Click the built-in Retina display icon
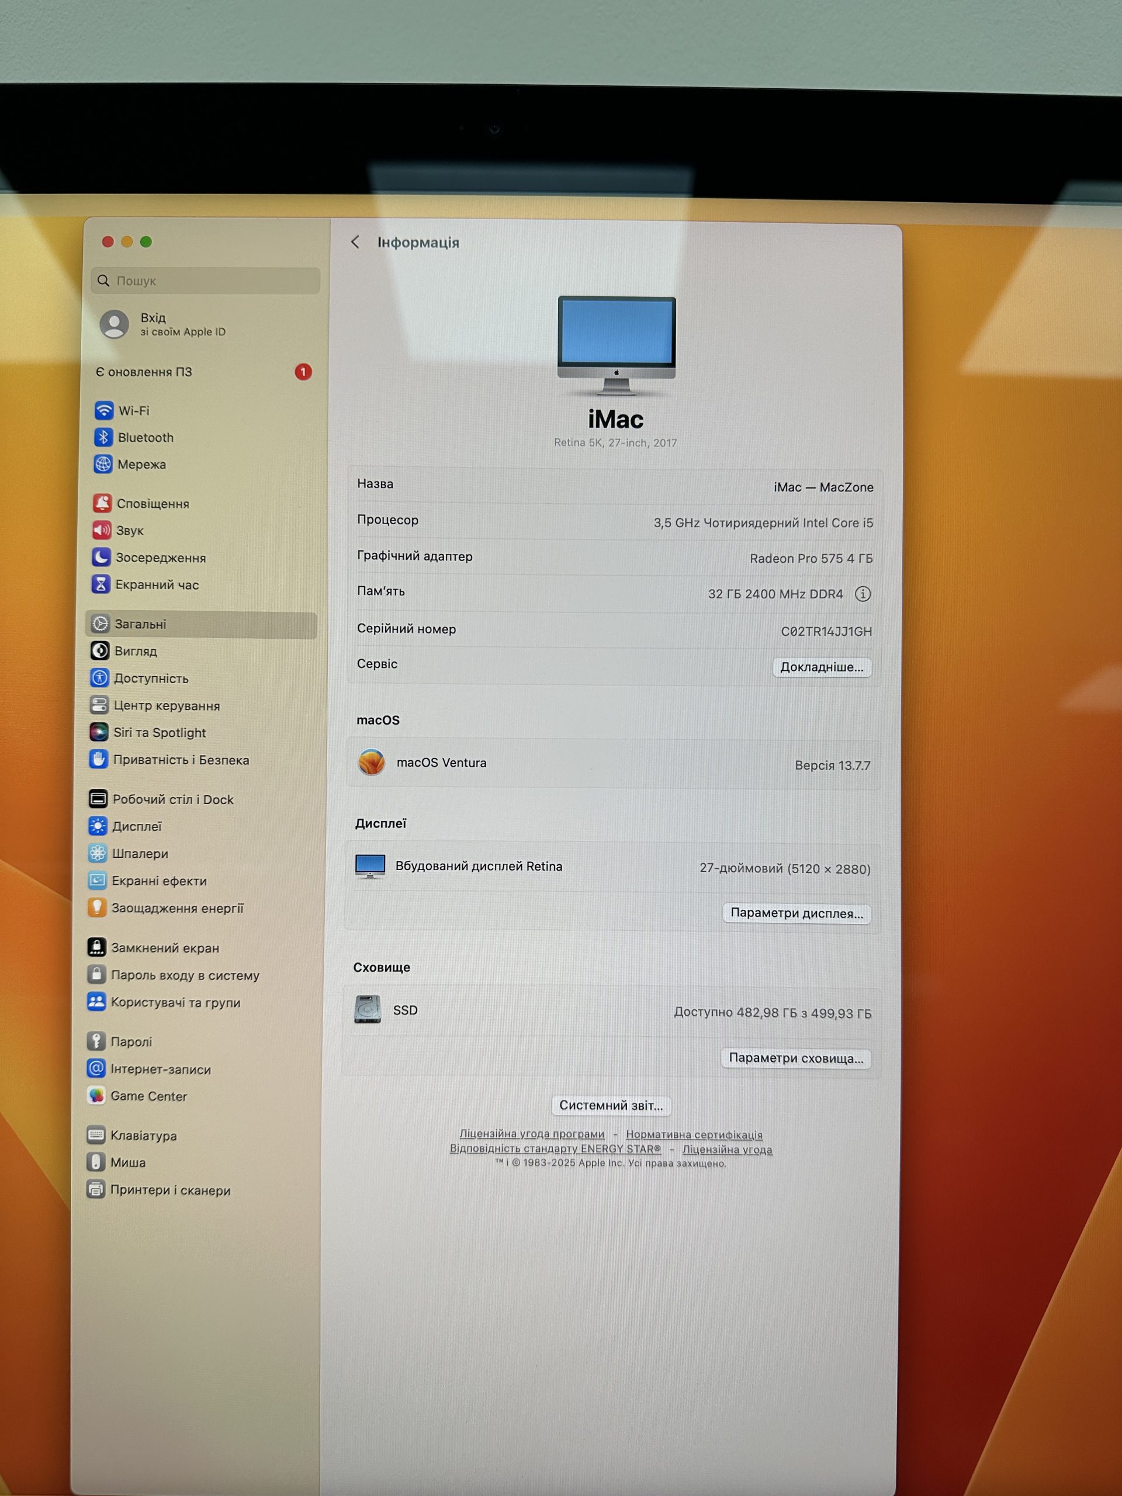Viewport: 1122px width, 1496px height. [370, 867]
